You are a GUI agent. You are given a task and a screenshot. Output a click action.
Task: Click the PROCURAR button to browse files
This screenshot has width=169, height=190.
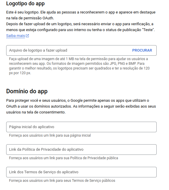pyautogui.click(x=142, y=50)
